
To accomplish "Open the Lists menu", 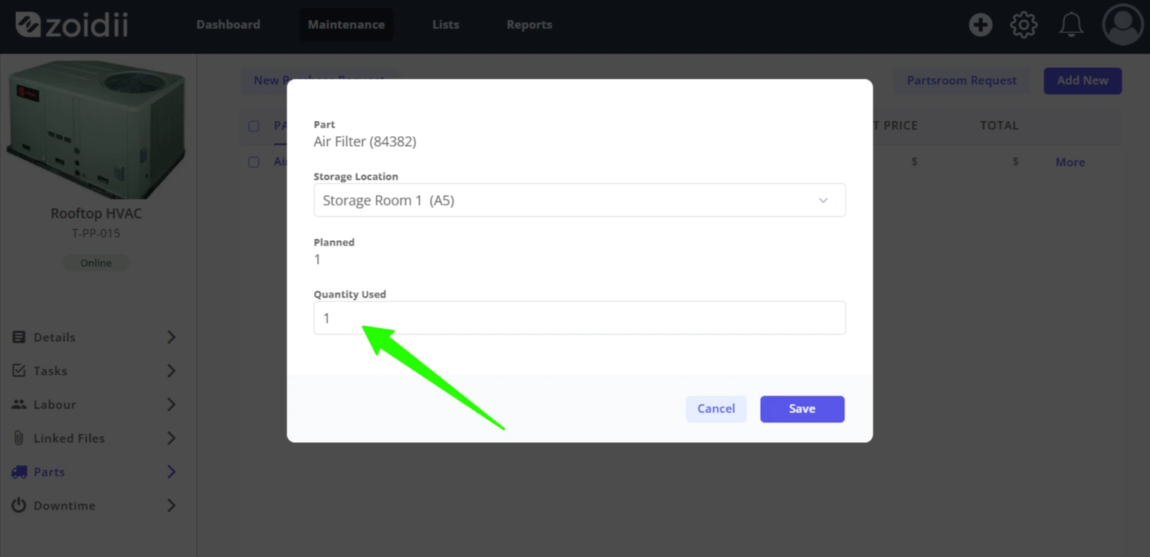I will point(446,24).
